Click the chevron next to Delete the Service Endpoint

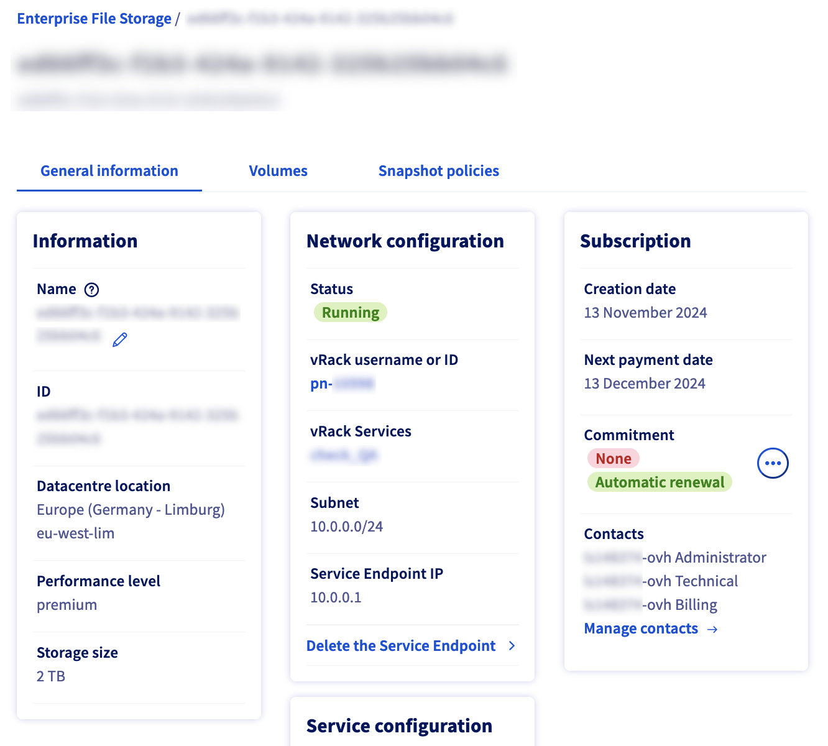[511, 646]
